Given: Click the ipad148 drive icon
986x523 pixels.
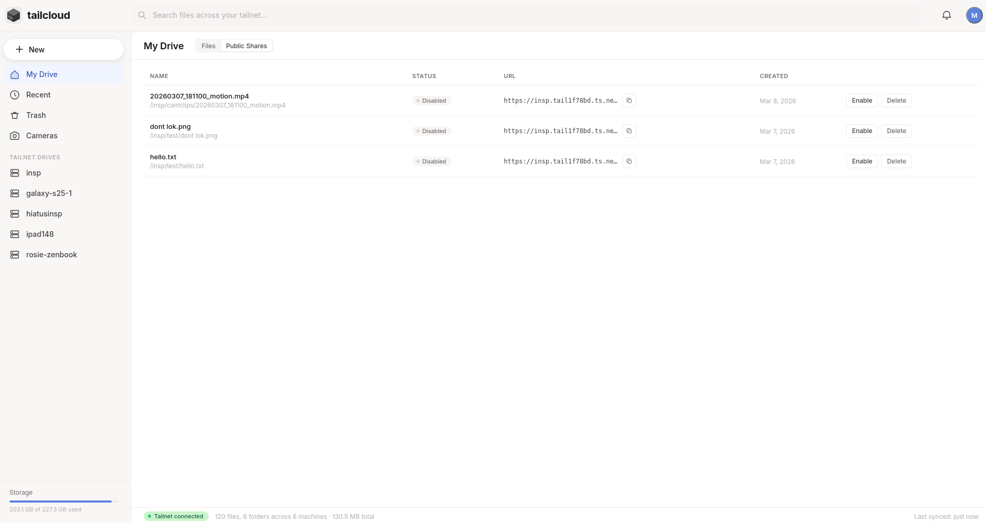Looking at the screenshot, I should click(15, 234).
